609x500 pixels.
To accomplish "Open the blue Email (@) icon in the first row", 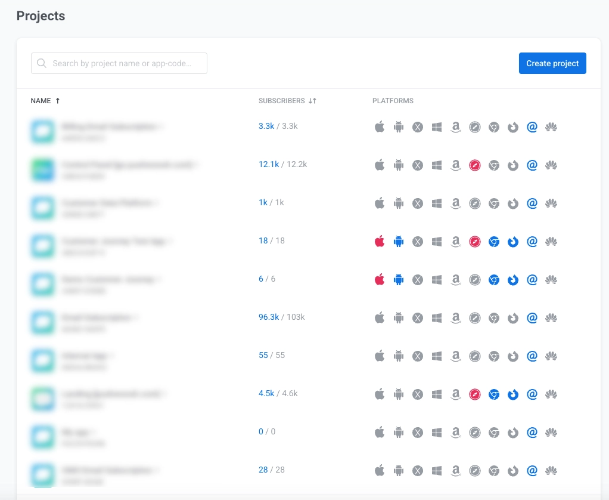I will coord(532,126).
